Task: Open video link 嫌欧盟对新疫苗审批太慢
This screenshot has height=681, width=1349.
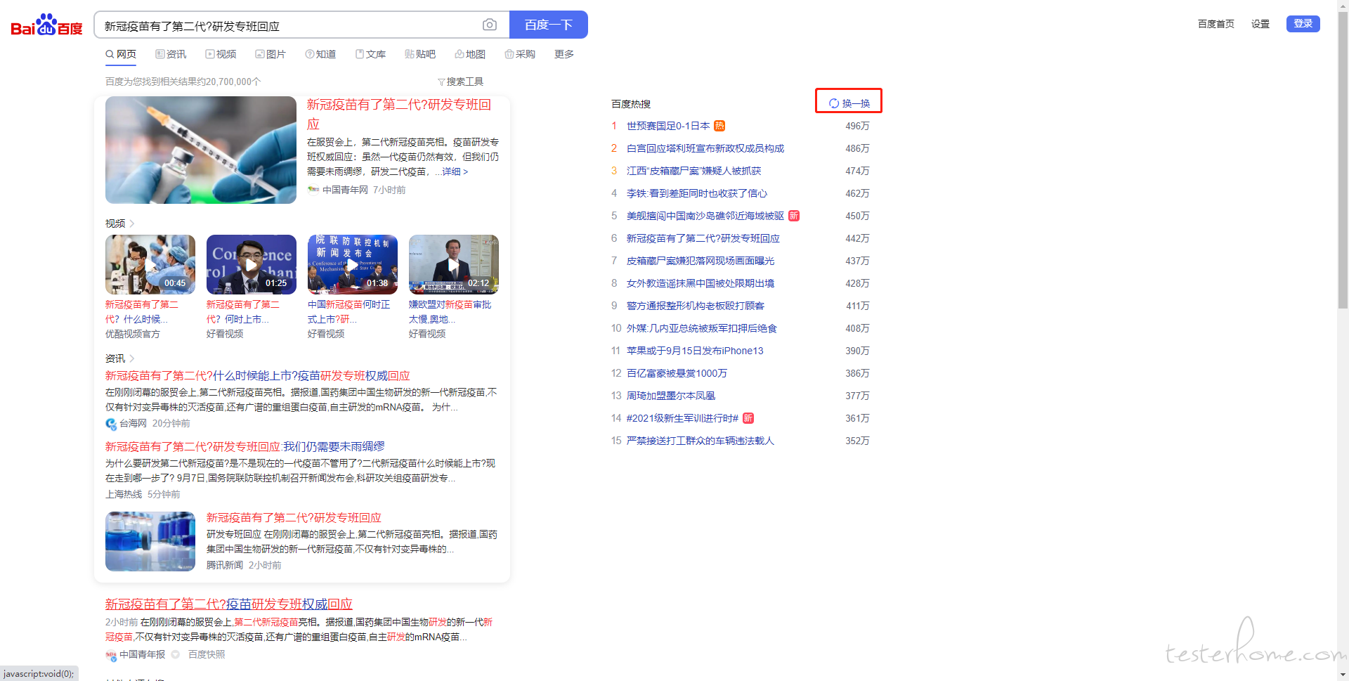Action: (450, 312)
